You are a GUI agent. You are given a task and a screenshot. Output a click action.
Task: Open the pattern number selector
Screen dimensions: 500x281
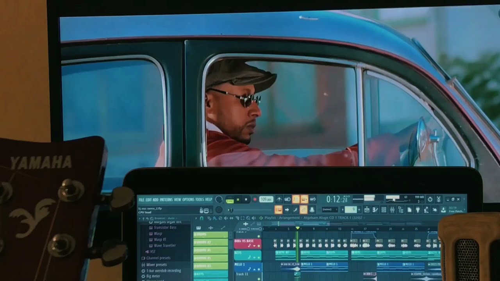click(x=350, y=210)
